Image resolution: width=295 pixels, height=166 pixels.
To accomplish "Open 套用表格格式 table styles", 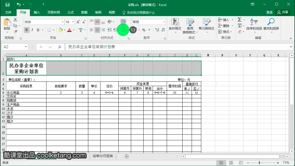I will point(190,26).
